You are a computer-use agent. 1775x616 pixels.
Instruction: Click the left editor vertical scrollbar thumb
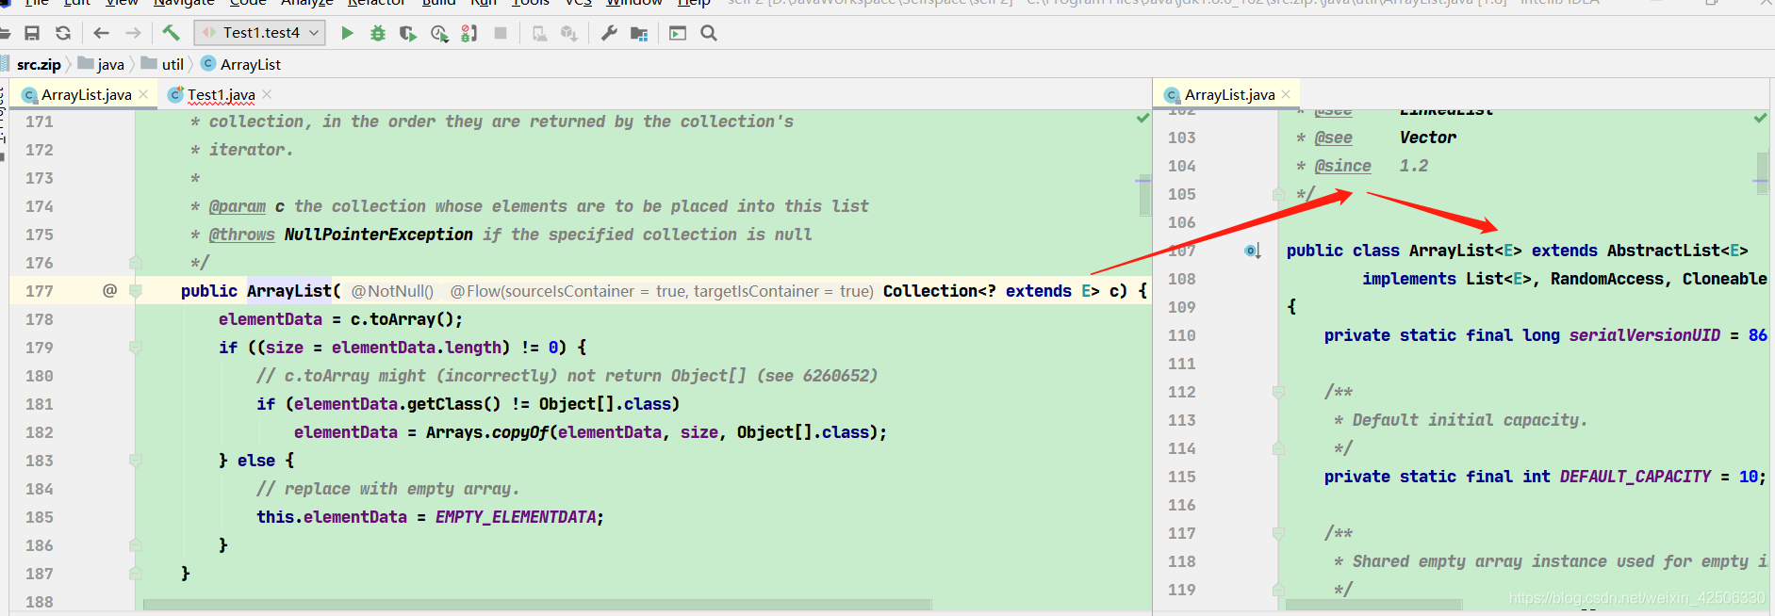(1144, 195)
